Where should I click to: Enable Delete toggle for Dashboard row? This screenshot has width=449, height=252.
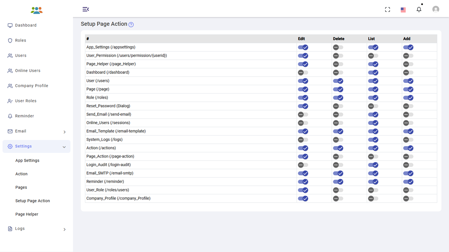tap(338, 72)
